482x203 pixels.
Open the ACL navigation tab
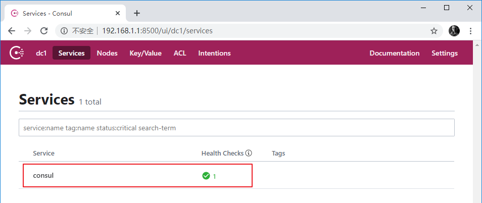click(180, 53)
